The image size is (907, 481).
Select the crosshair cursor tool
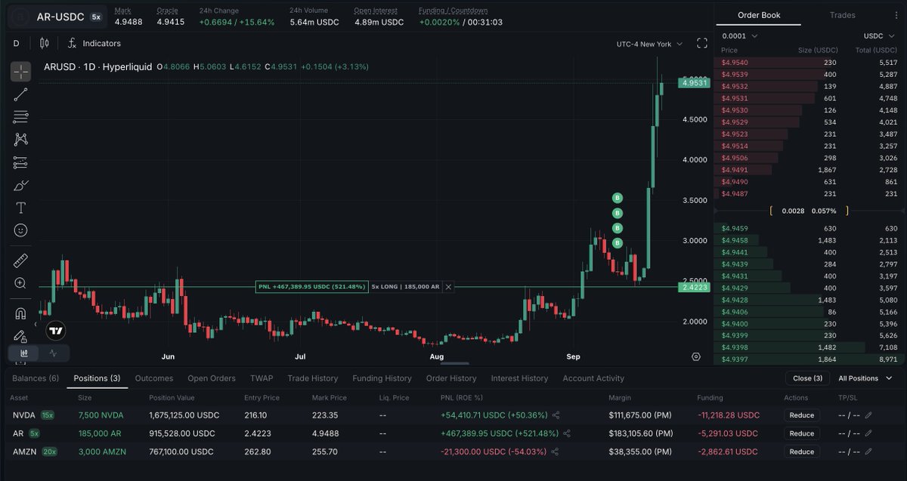pos(20,72)
